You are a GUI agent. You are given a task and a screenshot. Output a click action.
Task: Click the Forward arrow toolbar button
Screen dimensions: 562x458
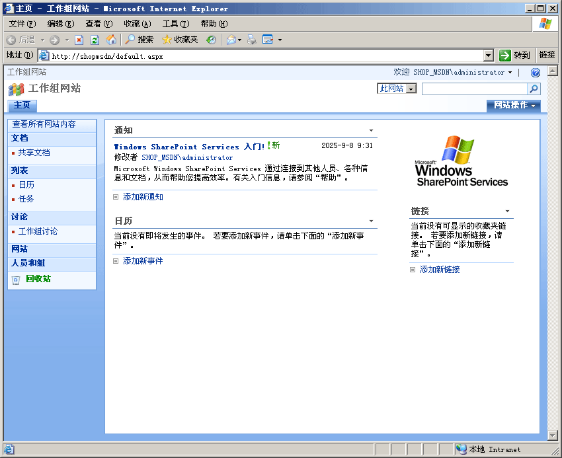tap(54, 40)
